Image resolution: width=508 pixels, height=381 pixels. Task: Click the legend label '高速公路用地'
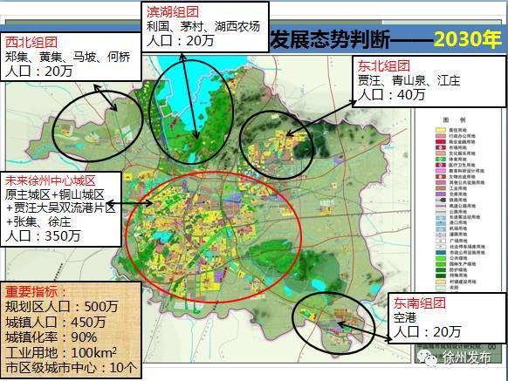[463, 206]
